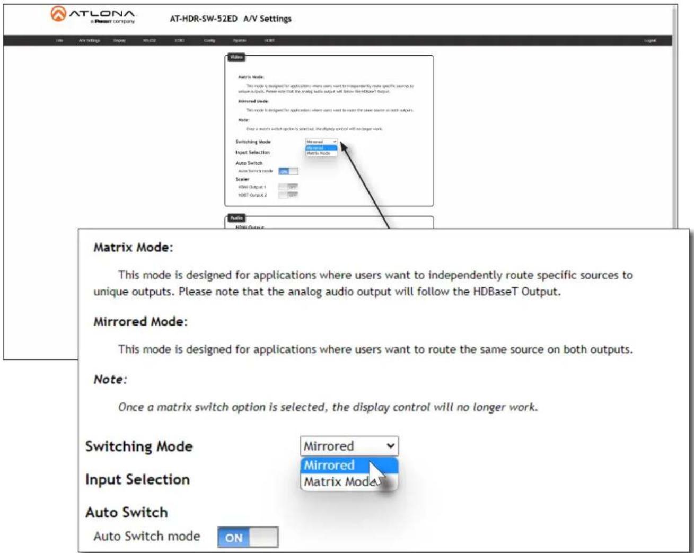Click the 'Note:' heading in the enlarged callout

[x=110, y=380]
